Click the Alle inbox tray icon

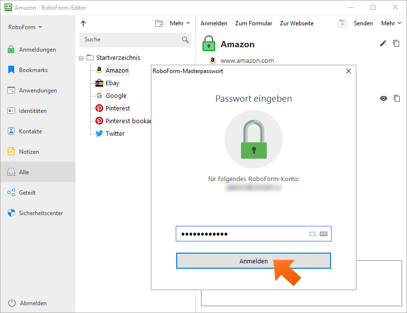click(x=11, y=172)
